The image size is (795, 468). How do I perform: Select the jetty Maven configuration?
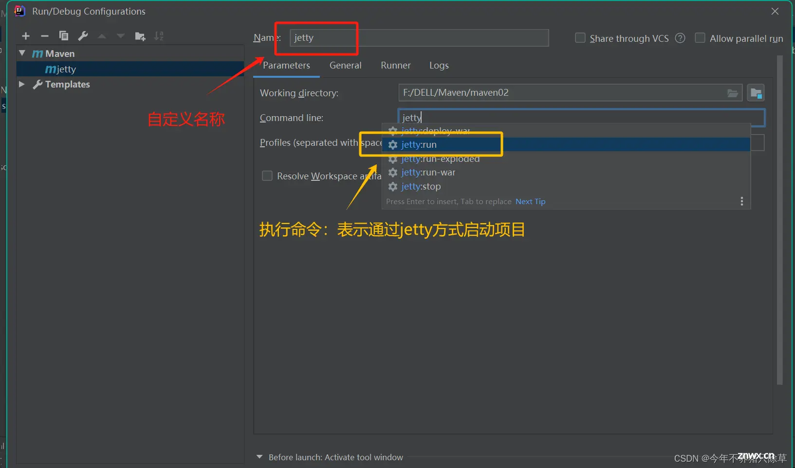pyautogui.click(x=130, y=69)
